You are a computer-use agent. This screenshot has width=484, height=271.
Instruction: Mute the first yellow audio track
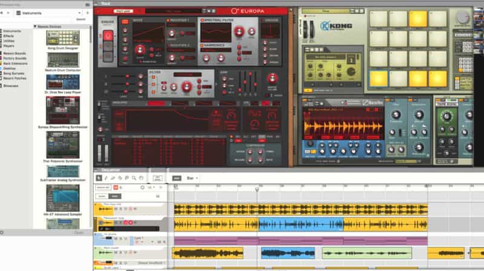tap(116, 209)
